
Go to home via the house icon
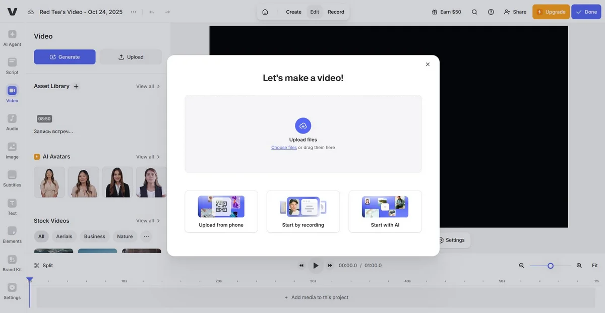[265, 12]
